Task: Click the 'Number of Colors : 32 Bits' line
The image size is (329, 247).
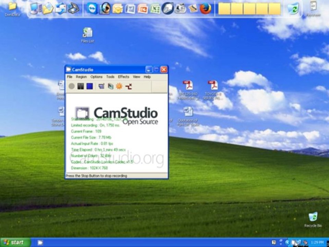Action: 91,156
